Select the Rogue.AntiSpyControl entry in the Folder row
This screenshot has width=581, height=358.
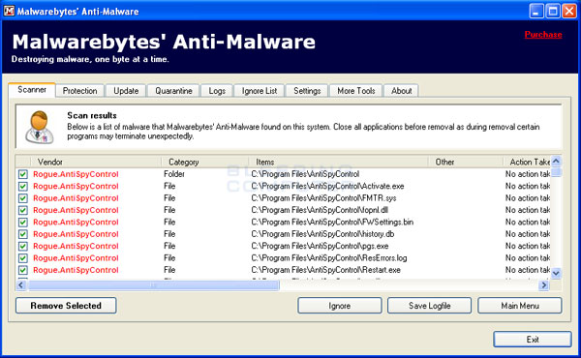[x=76, y=174]
